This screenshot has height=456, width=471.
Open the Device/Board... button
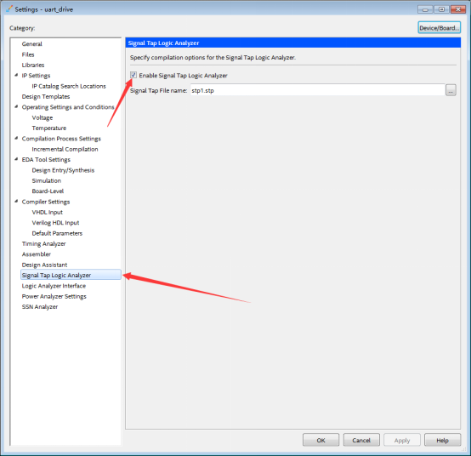(440, 28)
